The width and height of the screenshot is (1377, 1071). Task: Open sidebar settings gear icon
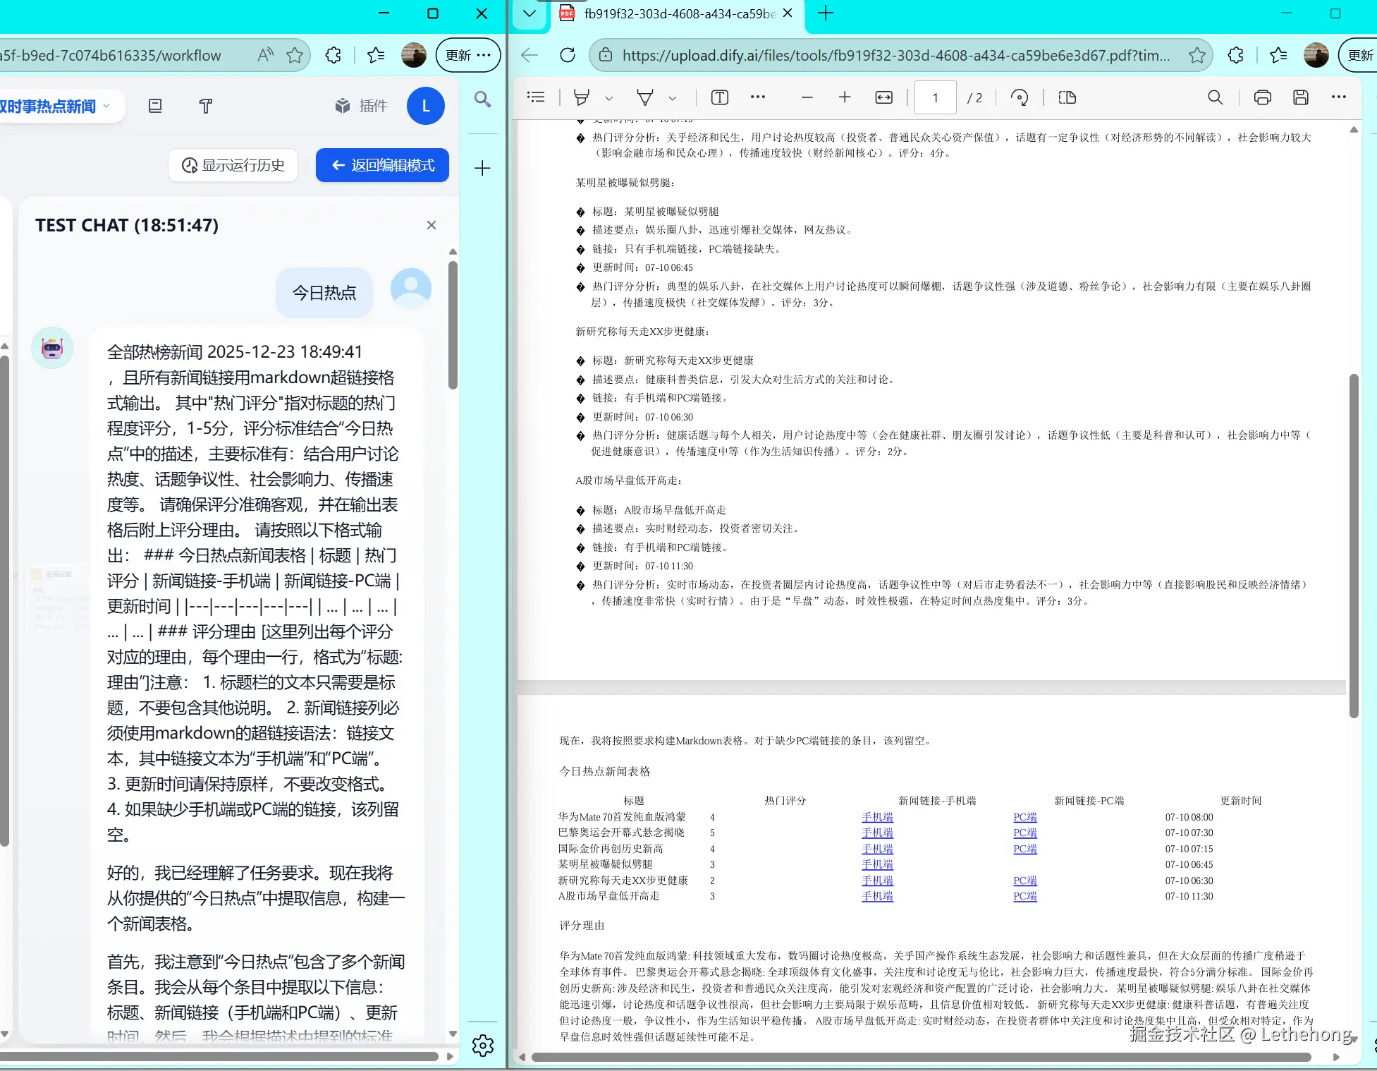483,1045
